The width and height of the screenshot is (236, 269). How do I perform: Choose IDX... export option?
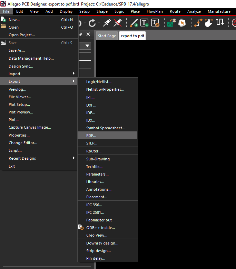point(107,120)
